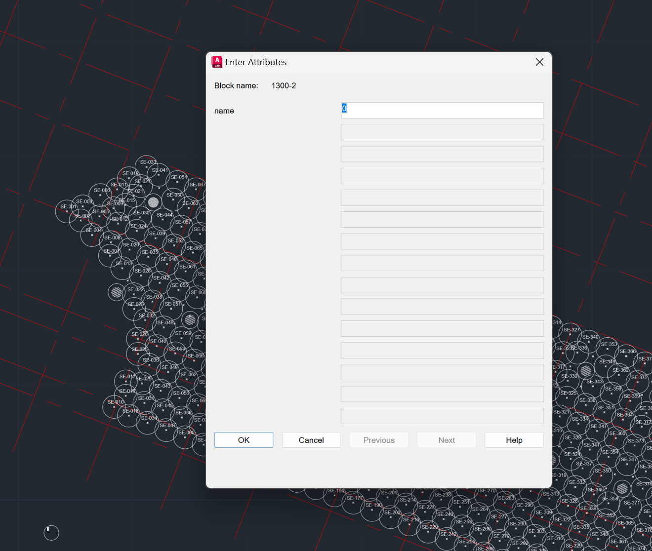Image resolution: width=652 pixels, height=551 pixels.
Task: Select survey block SE-033 in the drawing
Action: (x=147, y=162)
